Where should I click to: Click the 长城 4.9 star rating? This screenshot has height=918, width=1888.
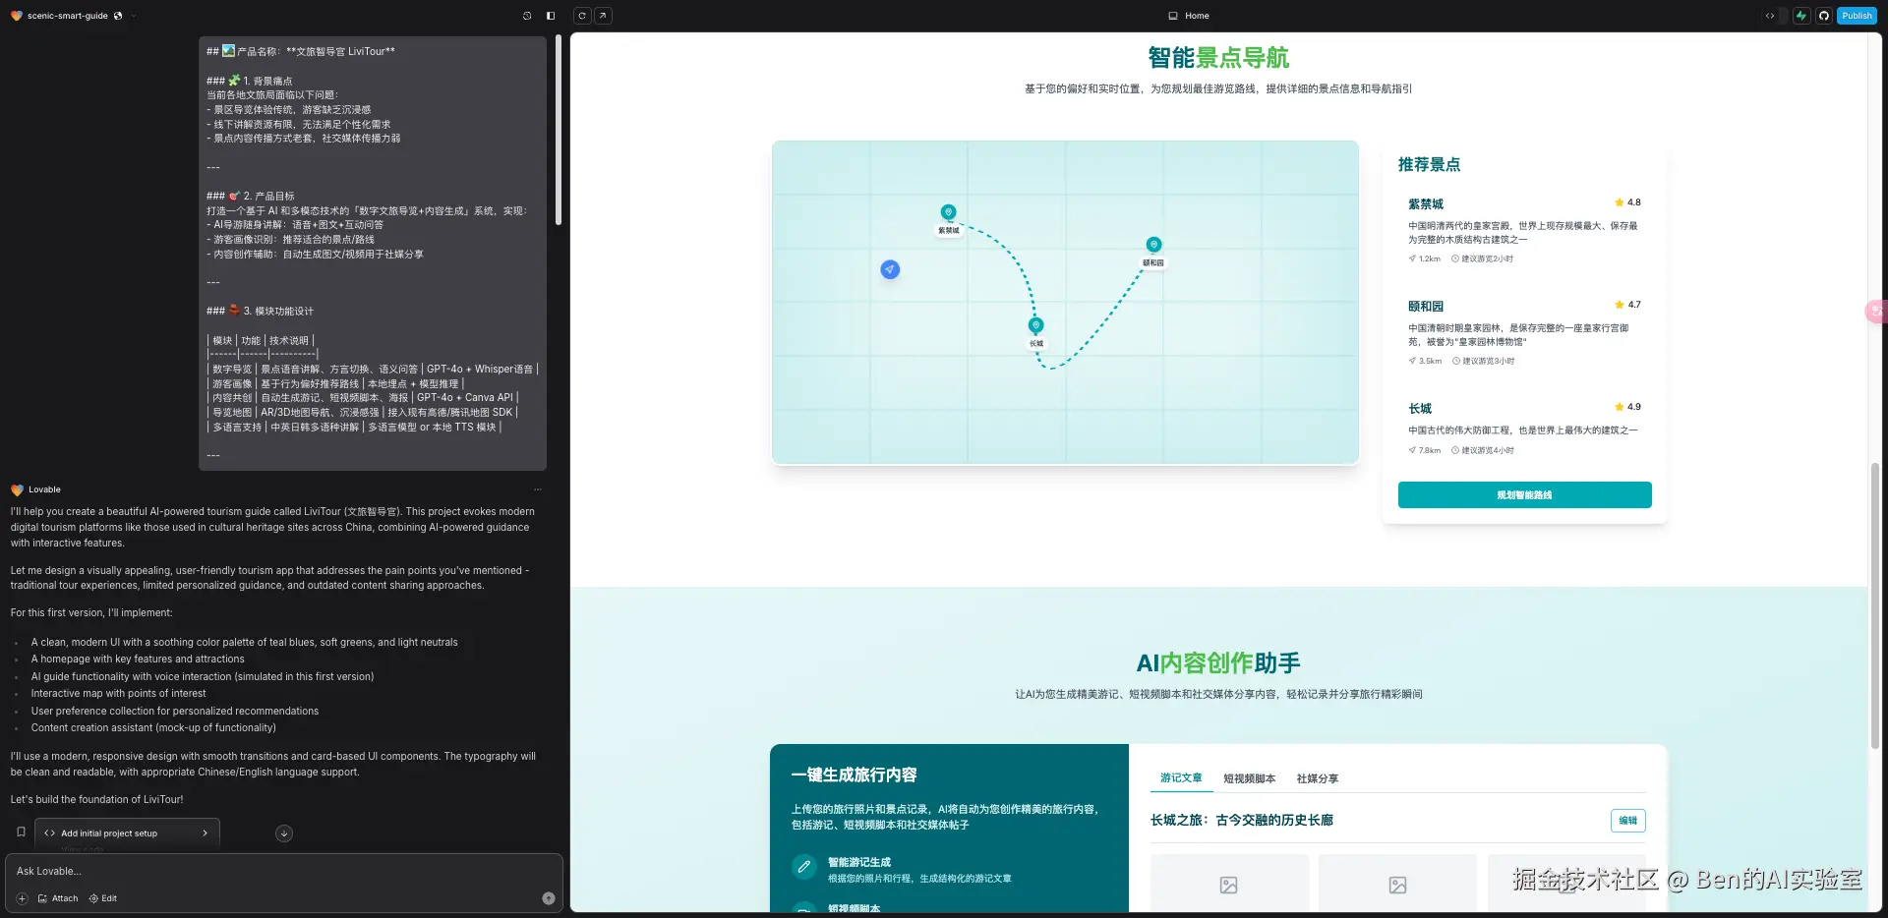click(1627, 407)
